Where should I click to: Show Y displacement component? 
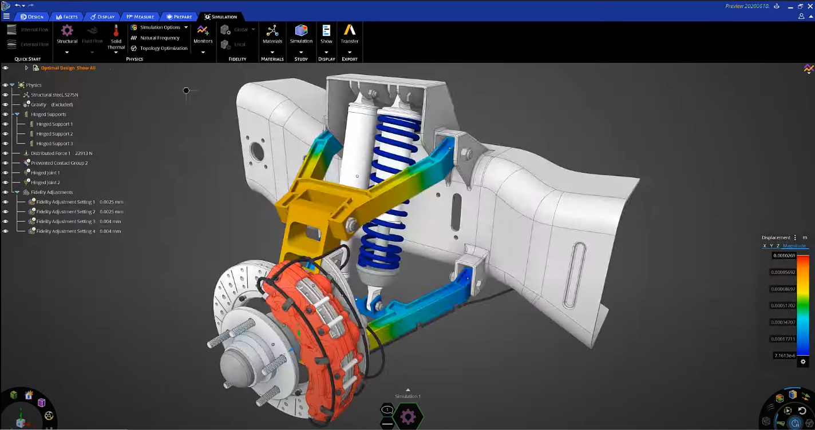772,246
